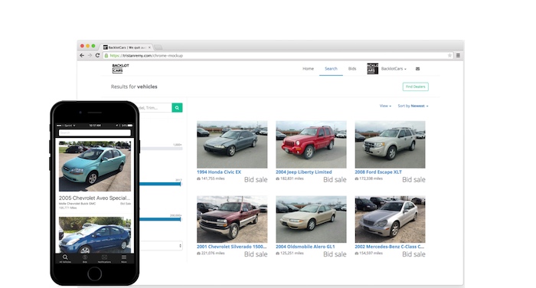Click the red Jeep Liberty photo
536x288 pixels.
(311, 144)
